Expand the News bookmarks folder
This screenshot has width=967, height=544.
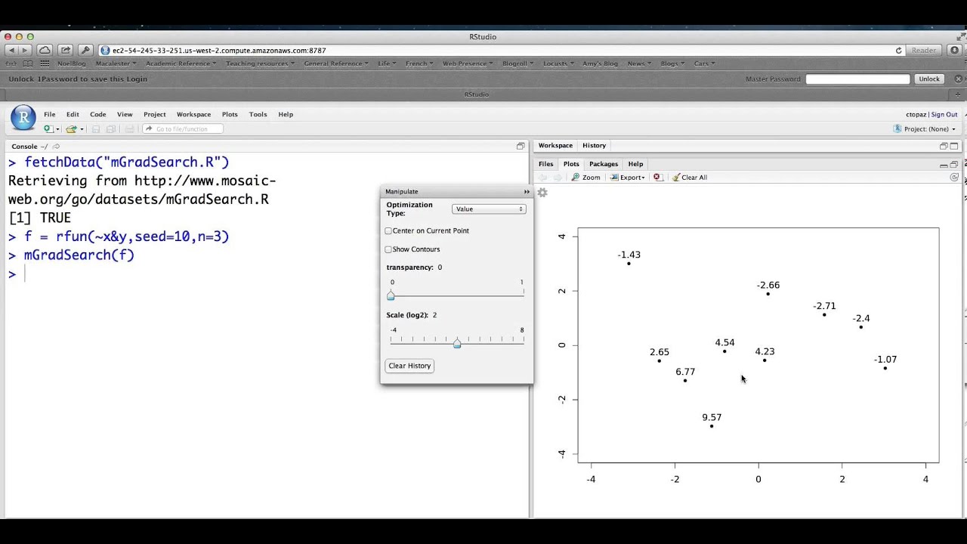[x=639, y=63]
